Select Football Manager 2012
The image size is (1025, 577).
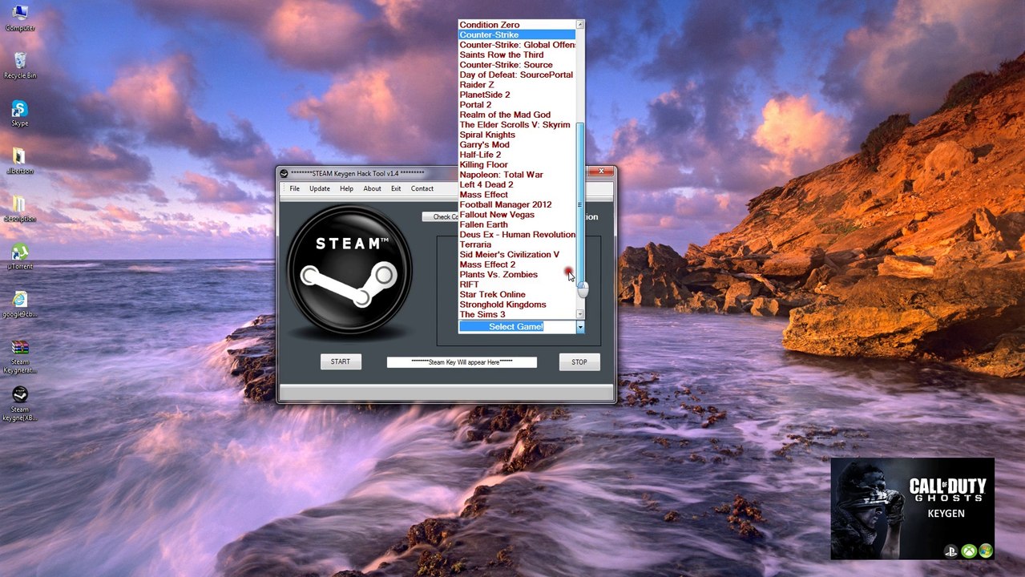[x=517, y=204]
